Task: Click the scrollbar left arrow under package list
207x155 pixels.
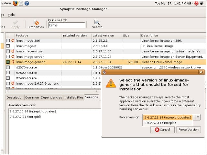Action: coord(7,91)
